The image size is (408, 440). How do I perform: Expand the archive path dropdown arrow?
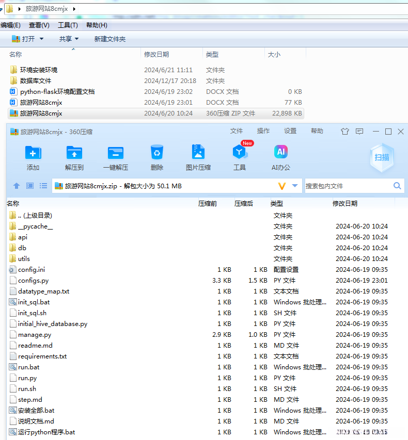click(x=295, y=186)
